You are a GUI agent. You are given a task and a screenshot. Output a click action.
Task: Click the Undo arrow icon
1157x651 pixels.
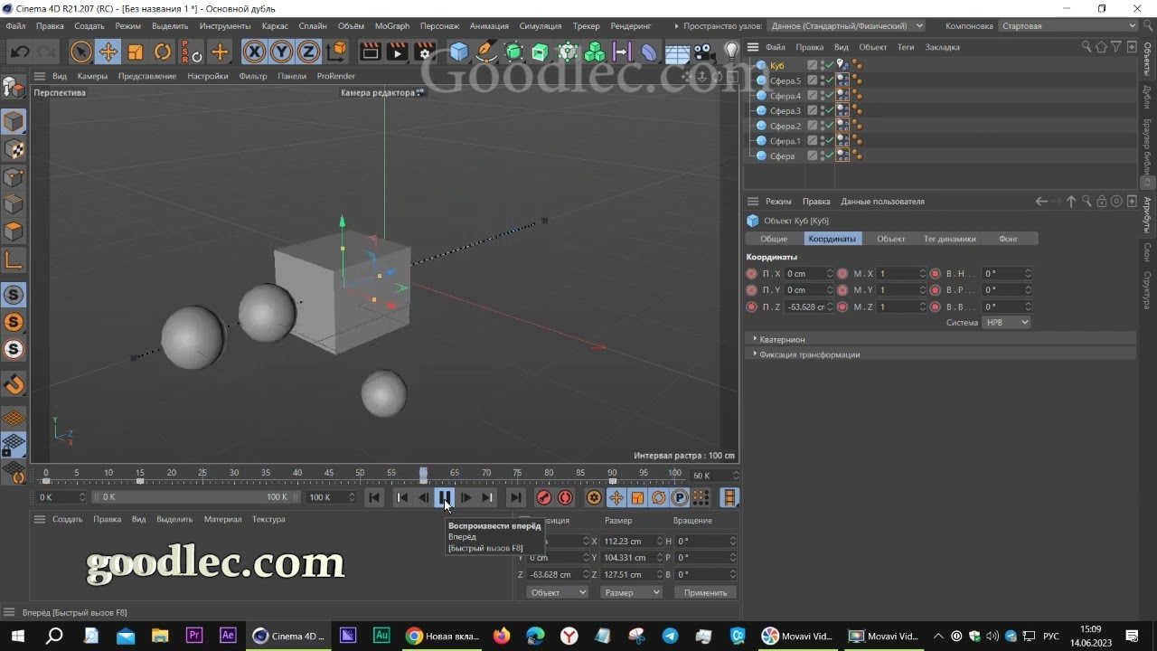click(x=19, y=52)
